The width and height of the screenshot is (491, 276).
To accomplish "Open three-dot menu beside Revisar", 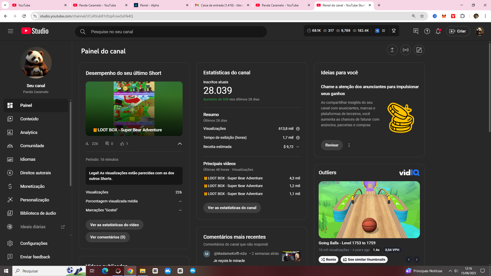I will (349, 145).
